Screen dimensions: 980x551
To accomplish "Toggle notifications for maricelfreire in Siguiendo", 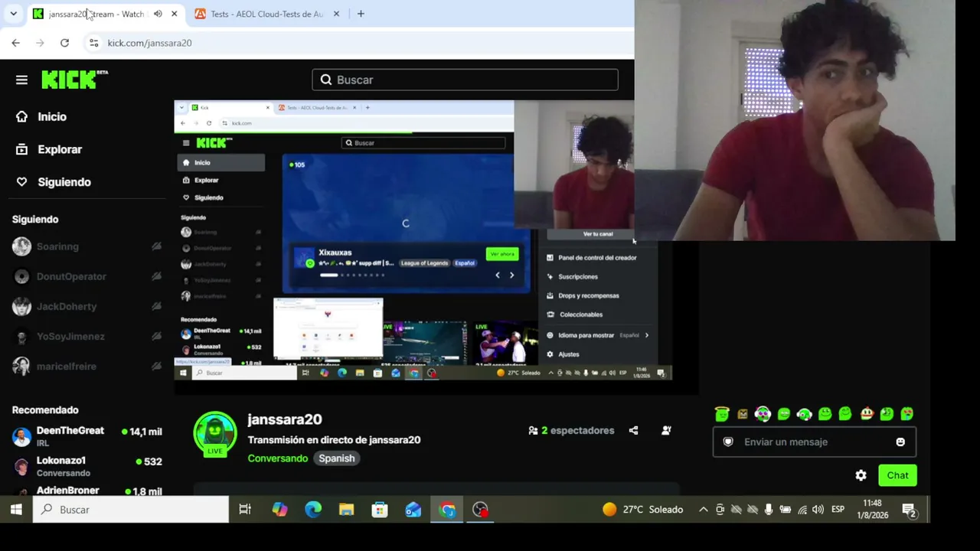I will 156,366.
